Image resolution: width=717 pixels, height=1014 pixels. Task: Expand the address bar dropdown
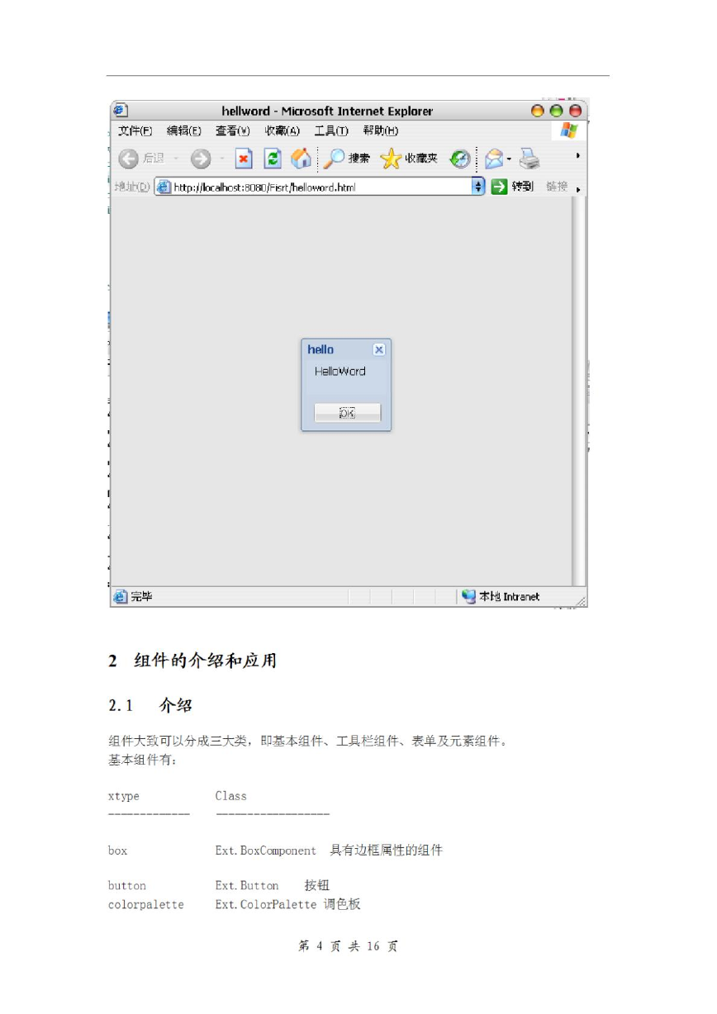[478, 187]
